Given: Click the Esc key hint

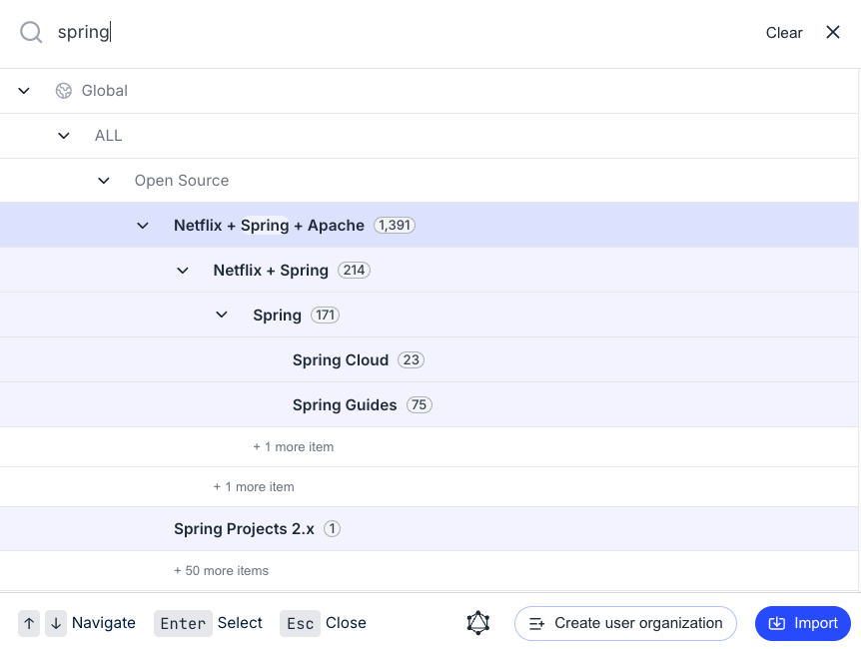Looking at the screenshot, I should (x=300, y=624).
